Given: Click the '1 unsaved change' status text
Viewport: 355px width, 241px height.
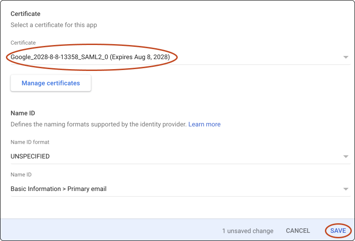Looking at the screenshot, I should 248,231.
